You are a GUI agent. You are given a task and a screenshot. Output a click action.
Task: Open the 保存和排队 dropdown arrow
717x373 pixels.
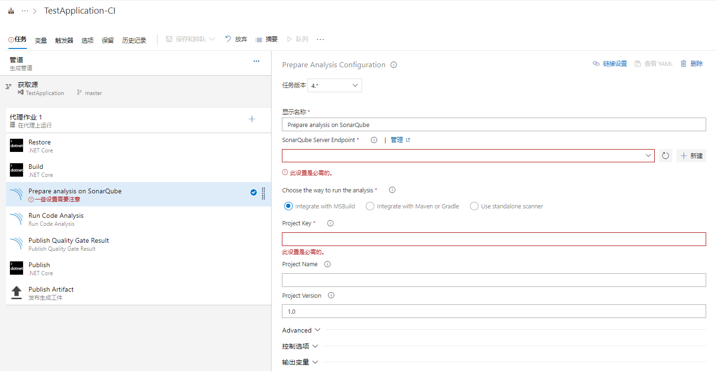[212, 40]
